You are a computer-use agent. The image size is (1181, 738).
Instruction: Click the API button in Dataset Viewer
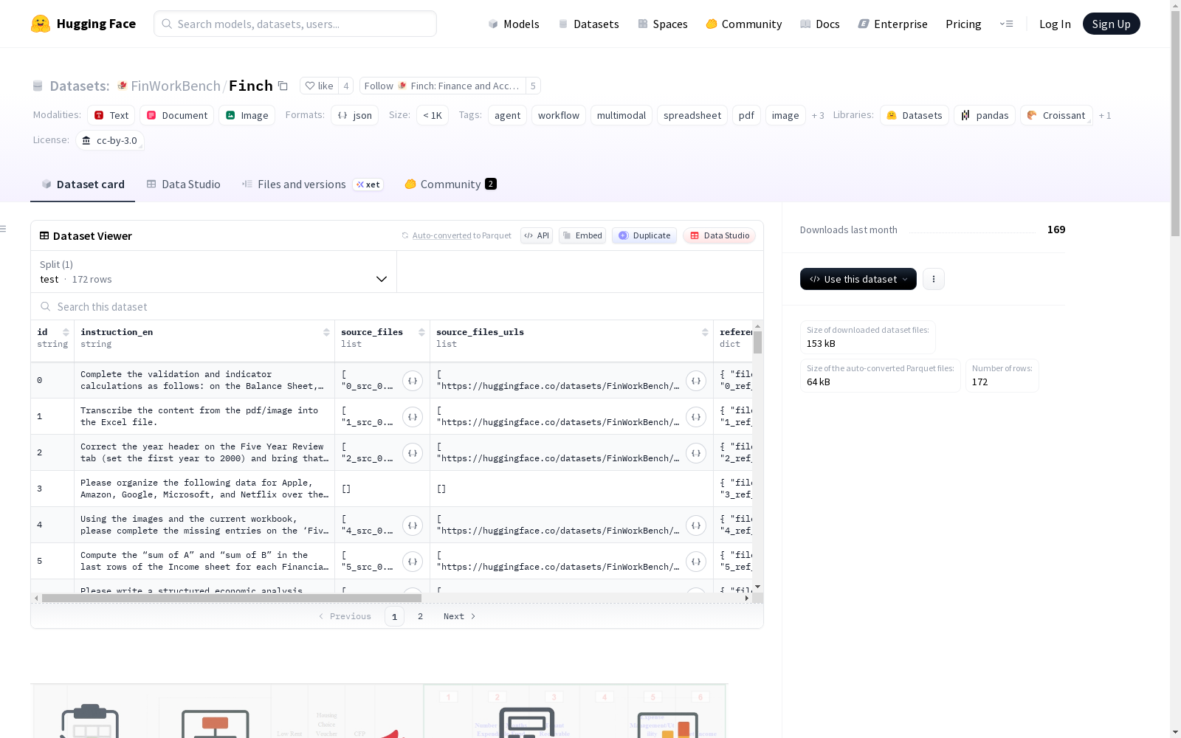click(x=537, y=235)
